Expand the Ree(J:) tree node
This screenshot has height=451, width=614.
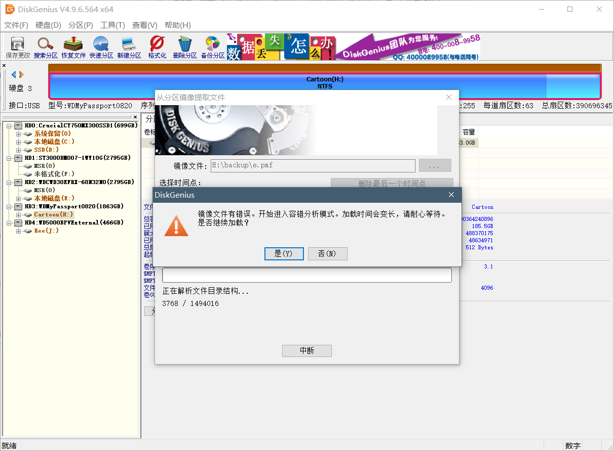point(19,231)
